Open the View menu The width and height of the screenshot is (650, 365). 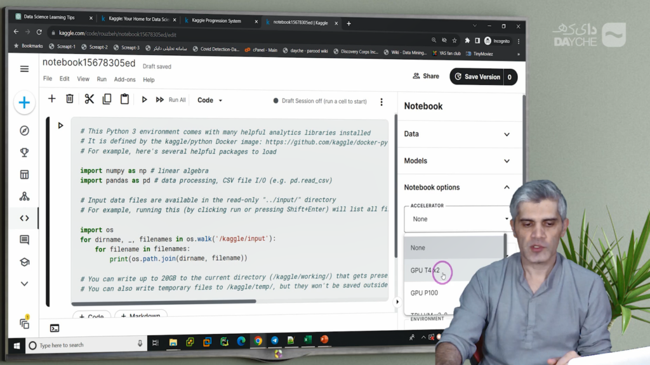(x=83, y=79)
